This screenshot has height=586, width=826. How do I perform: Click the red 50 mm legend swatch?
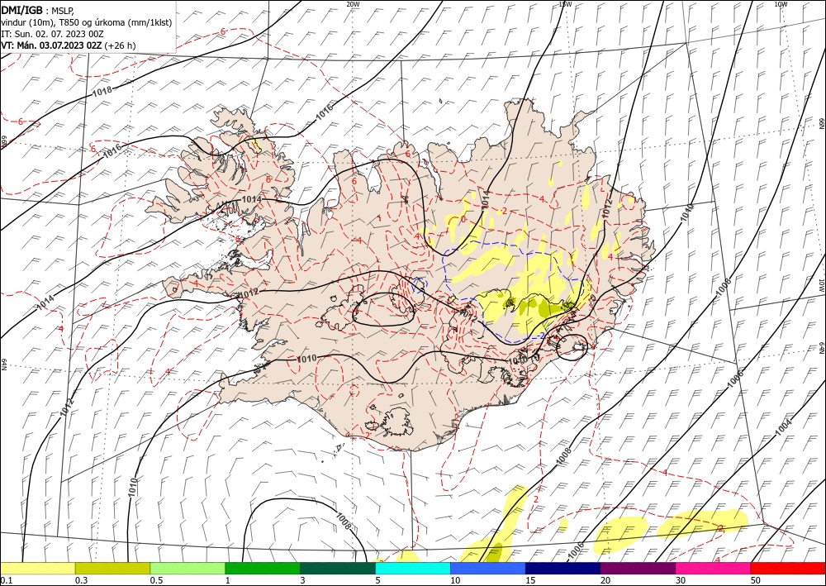click(x=788, y=568)
